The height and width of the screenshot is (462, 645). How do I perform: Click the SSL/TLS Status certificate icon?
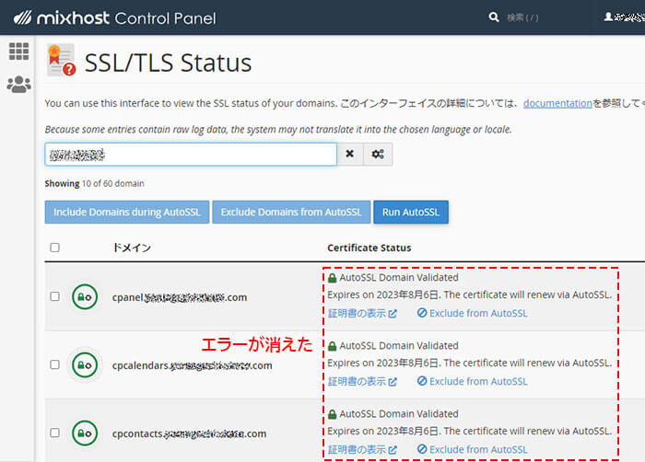(61, 60)
